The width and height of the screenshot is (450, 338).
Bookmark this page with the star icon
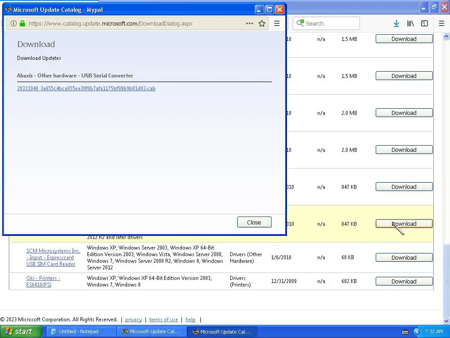[x=262, y=24]
